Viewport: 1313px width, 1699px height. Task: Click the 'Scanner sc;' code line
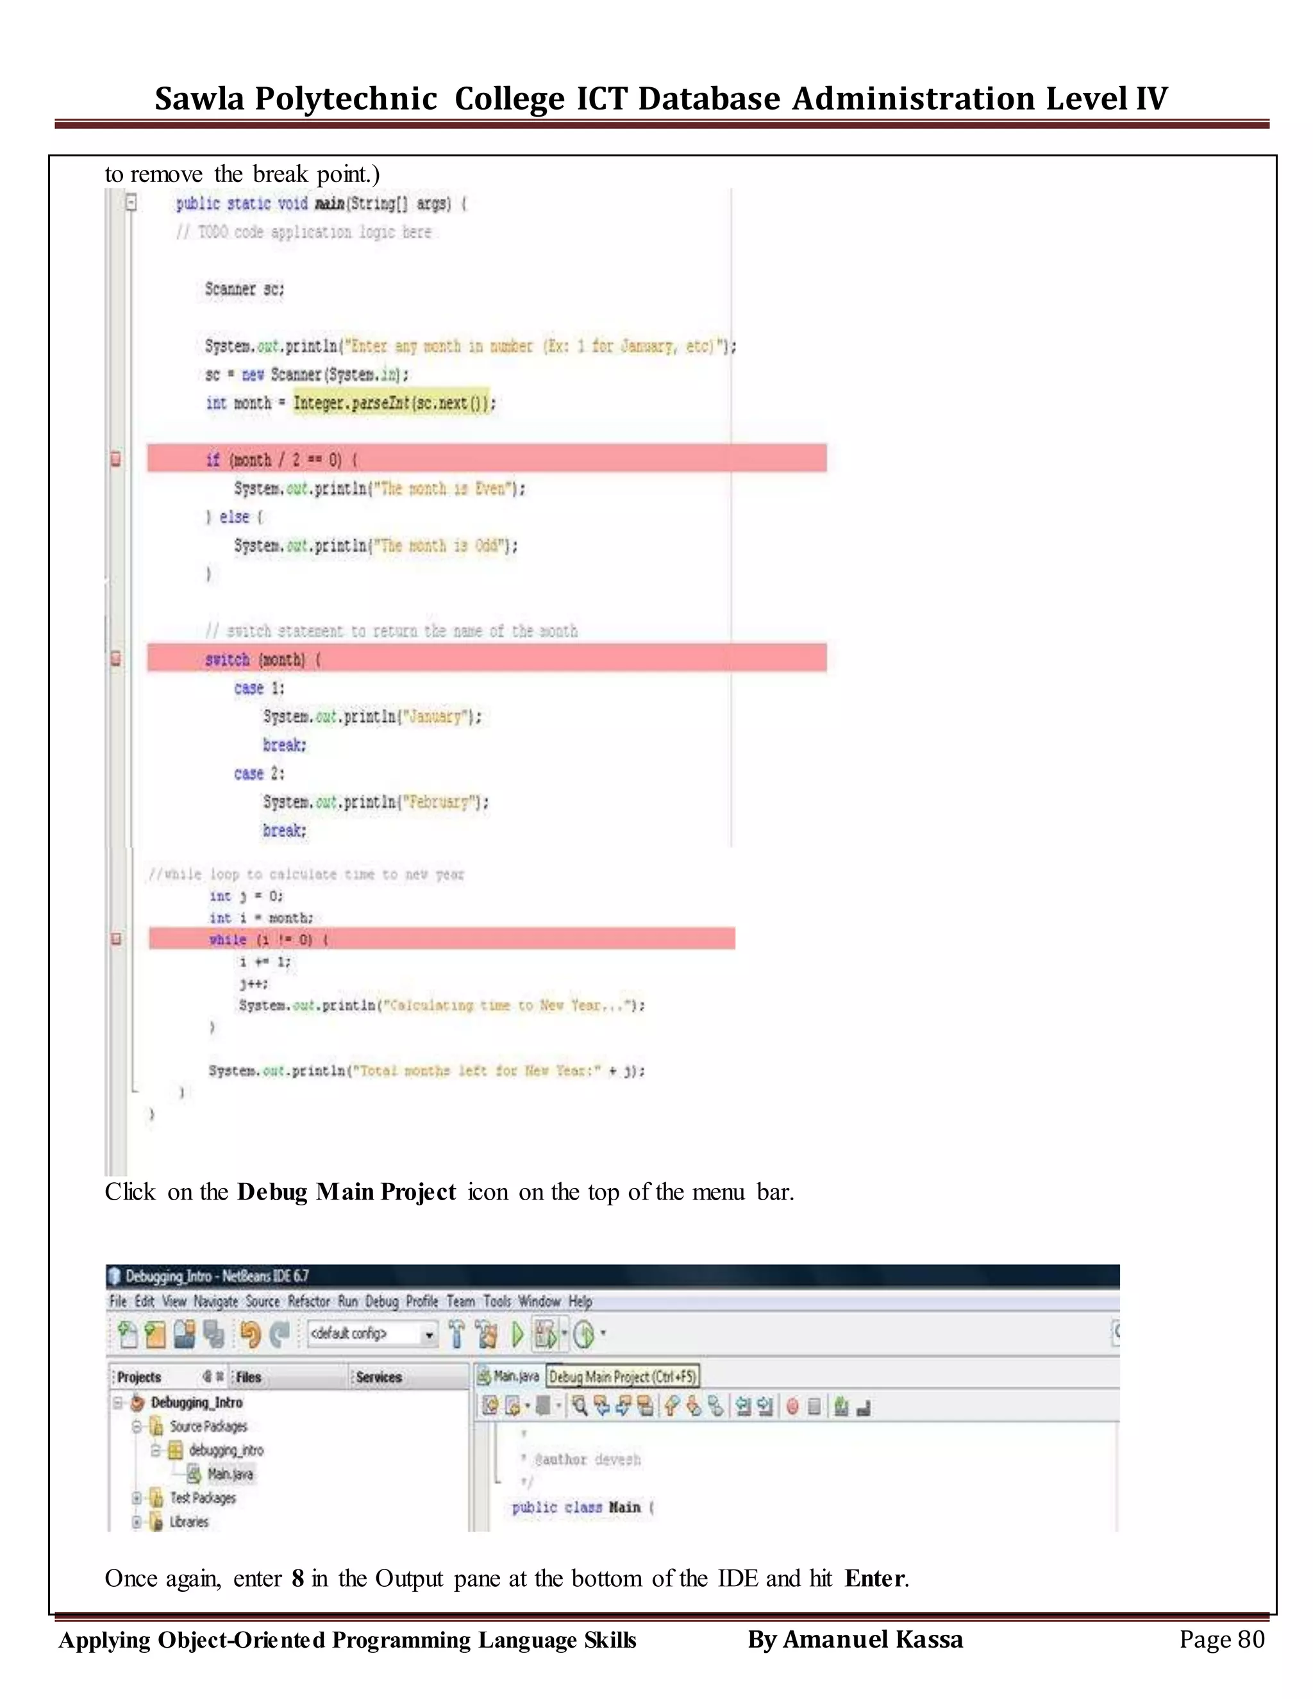pos(244,289)
